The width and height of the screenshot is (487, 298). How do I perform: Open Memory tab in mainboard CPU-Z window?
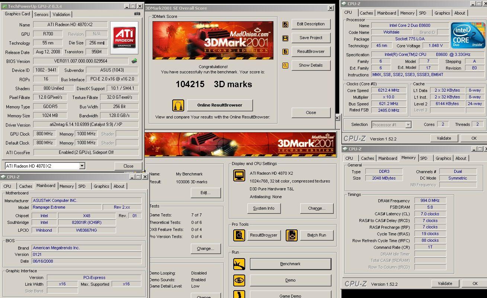click(x=66, y=186)
